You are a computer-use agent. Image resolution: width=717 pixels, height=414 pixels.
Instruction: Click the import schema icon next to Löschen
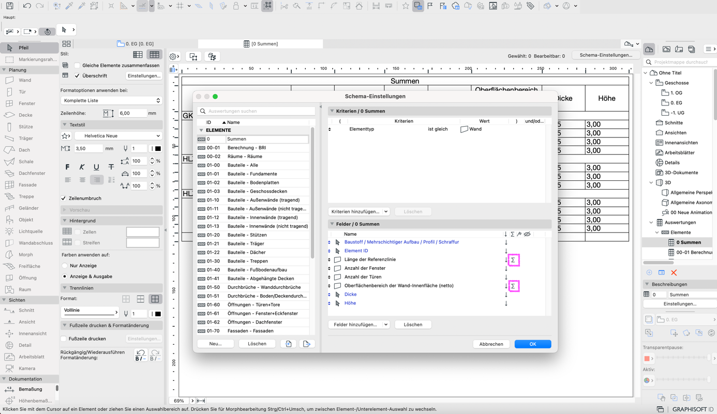tap(288, 344)
